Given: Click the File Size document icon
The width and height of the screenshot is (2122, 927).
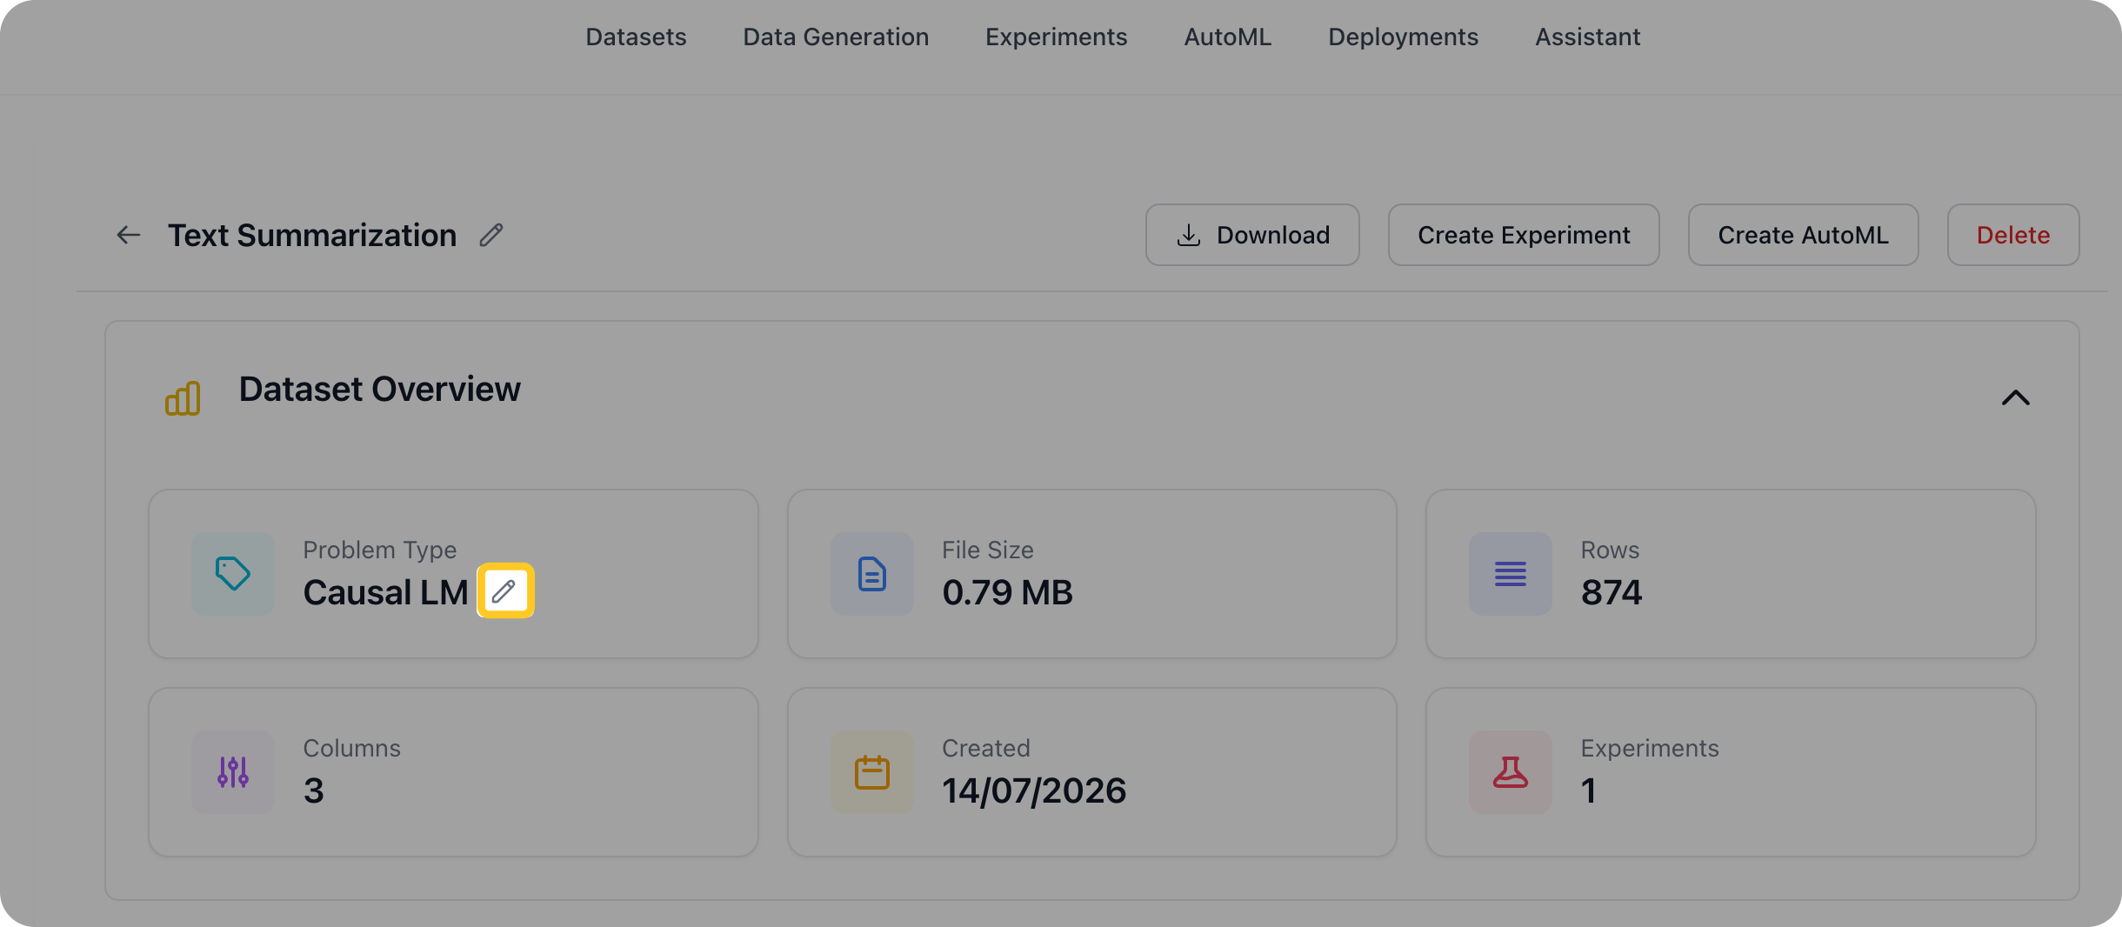Looking at the screenshot, I should [871, 574].
